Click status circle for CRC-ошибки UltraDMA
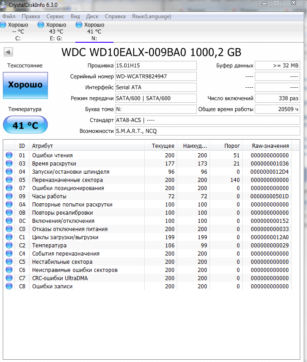Viewport: 307px width, 362px height. tap(9, 278)
